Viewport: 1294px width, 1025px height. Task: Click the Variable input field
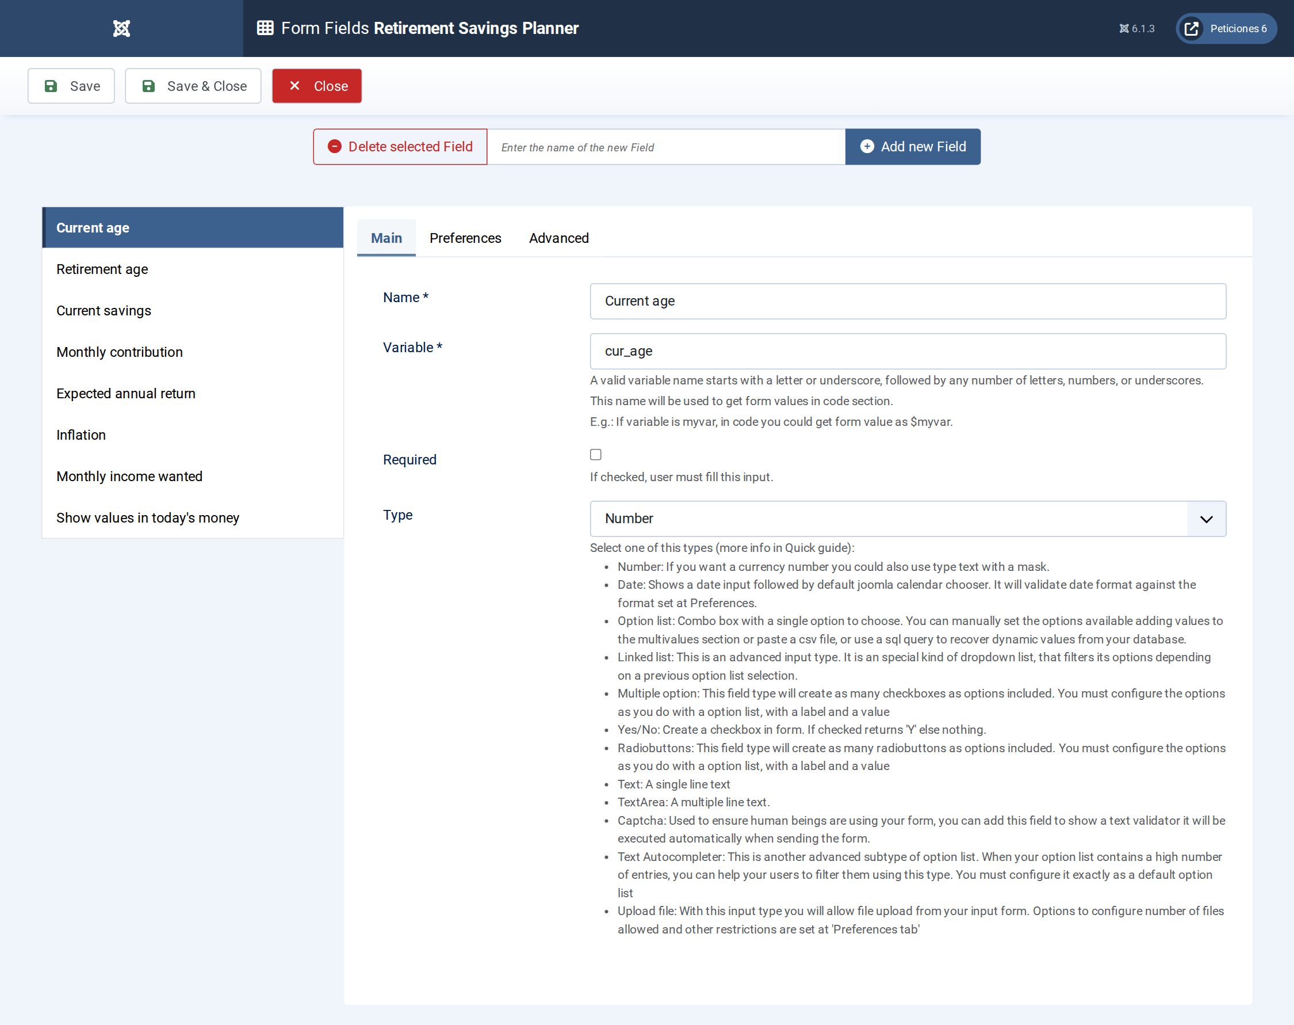tap(908, 351)
